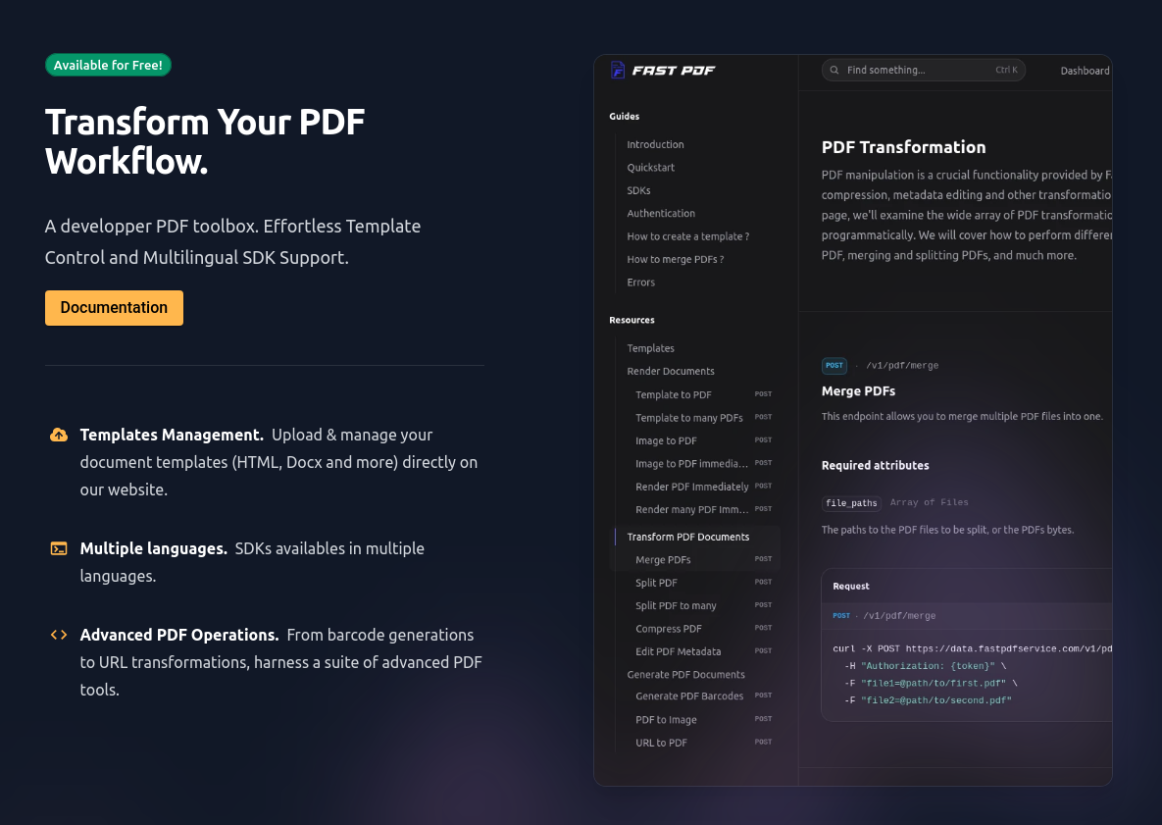Select Introduction in the Guides section
Image resolution: width=1162 pixels, height=825 pixels.
click(655, 144)
